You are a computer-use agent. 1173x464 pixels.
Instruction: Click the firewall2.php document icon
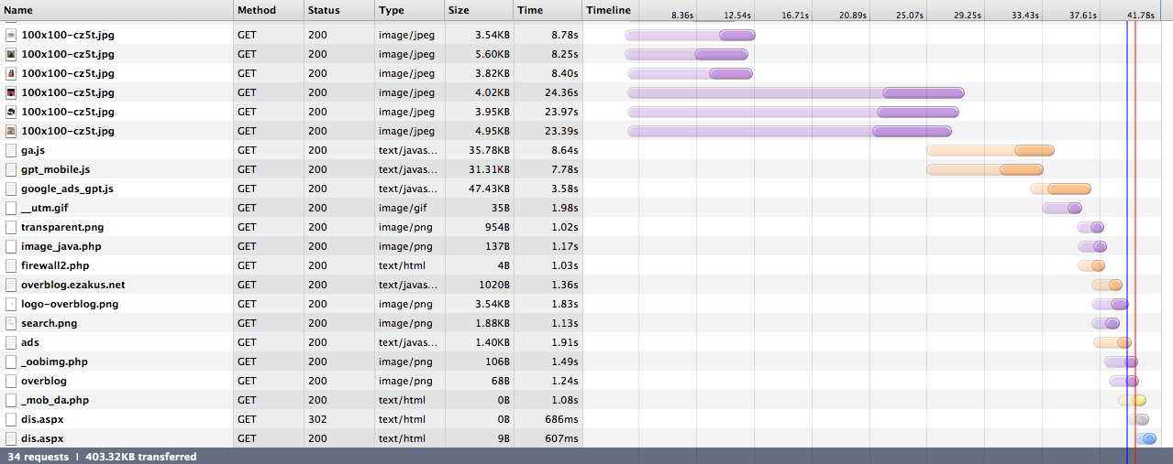pos(11,265)
